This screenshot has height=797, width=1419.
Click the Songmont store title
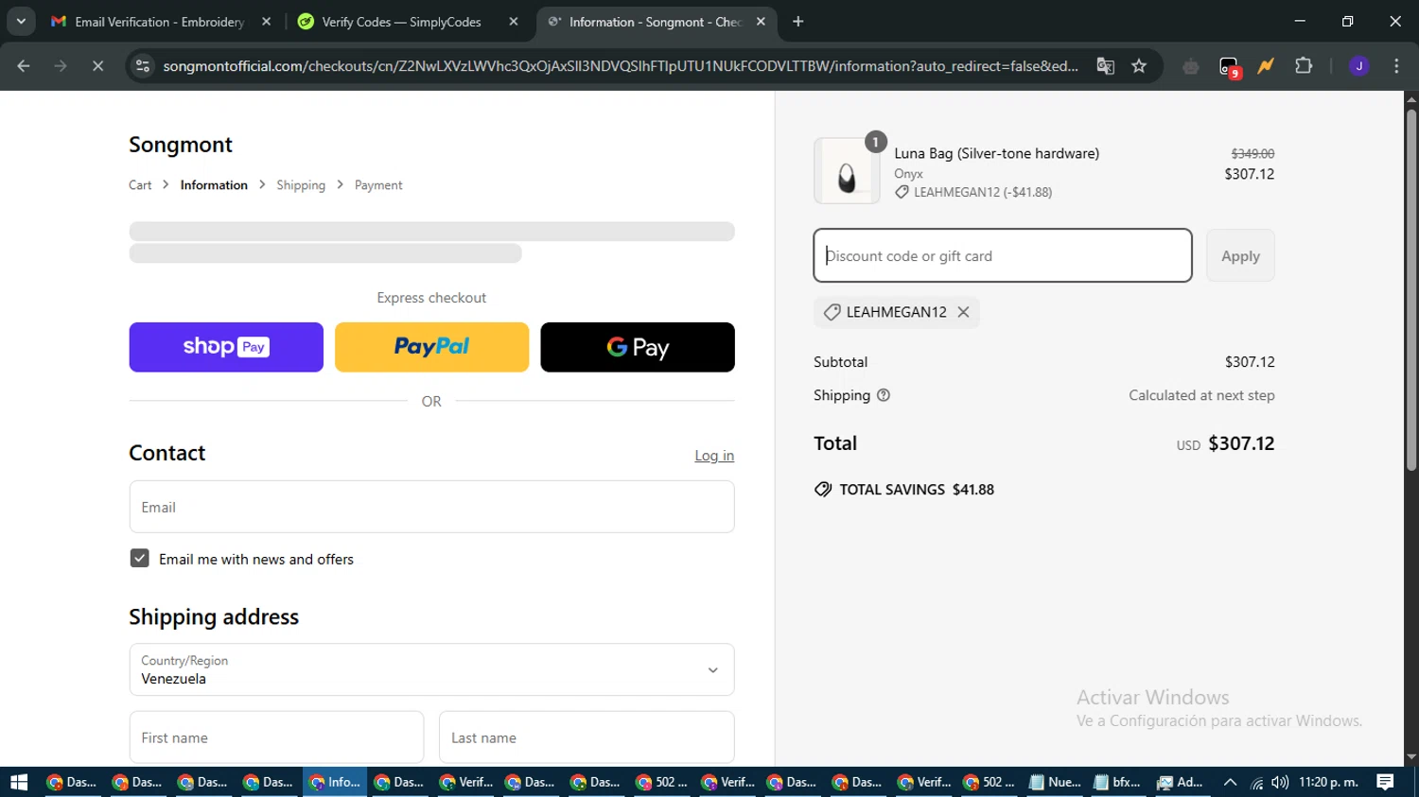pos(181,145)
